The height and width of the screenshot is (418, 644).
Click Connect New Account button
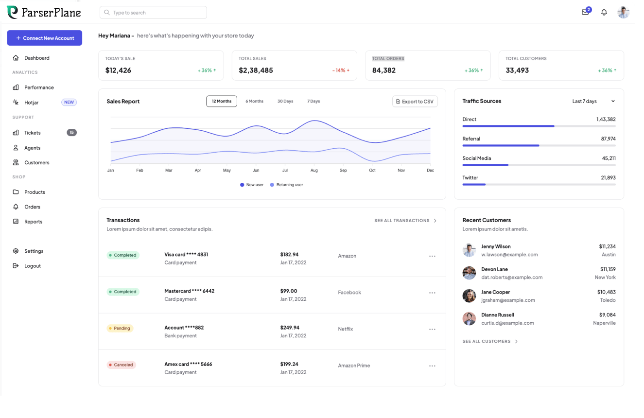(45, 38)
